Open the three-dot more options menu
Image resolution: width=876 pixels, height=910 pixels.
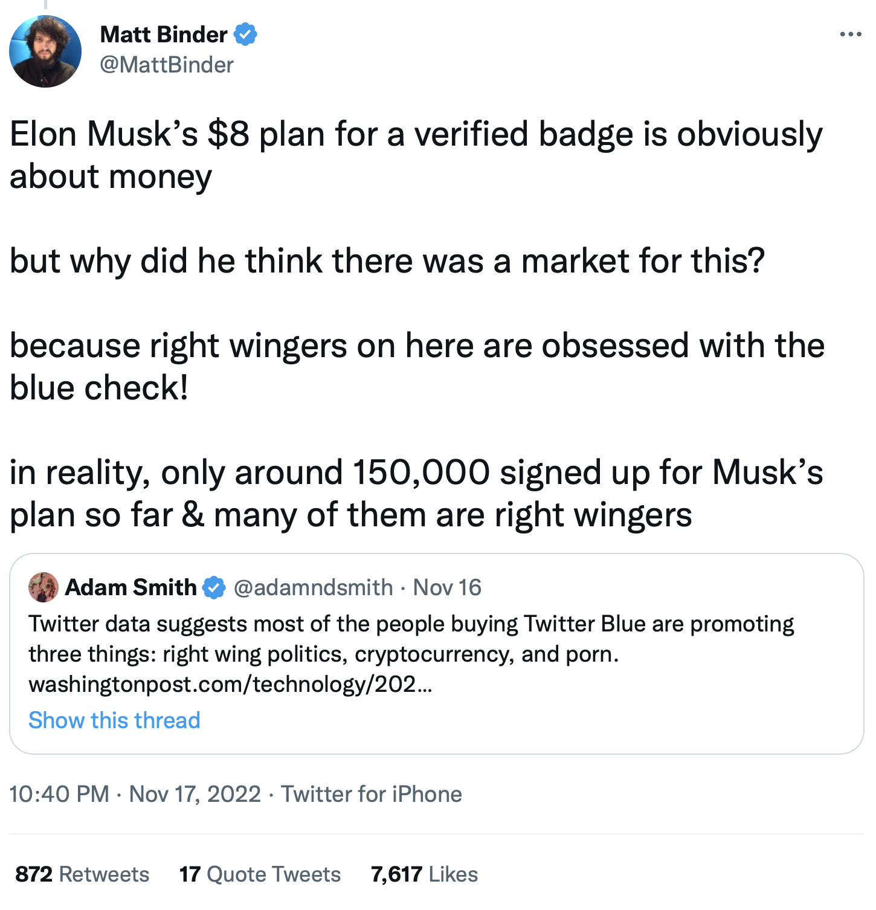(850, 34)
